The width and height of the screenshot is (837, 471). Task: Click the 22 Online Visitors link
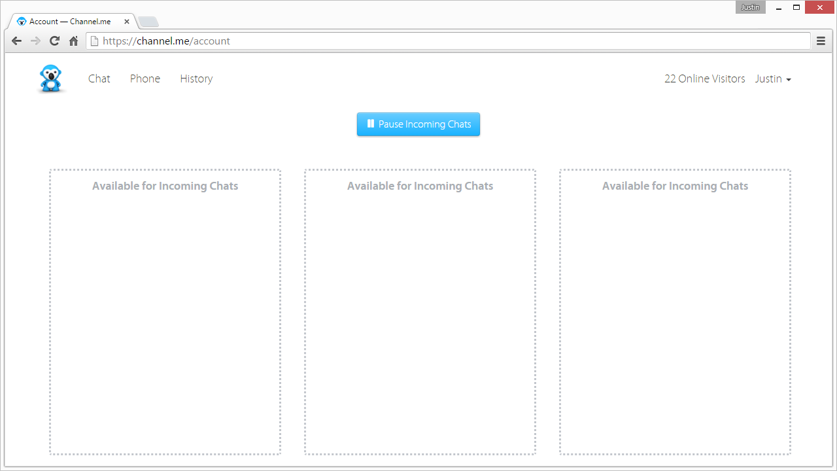click(705, 78)
